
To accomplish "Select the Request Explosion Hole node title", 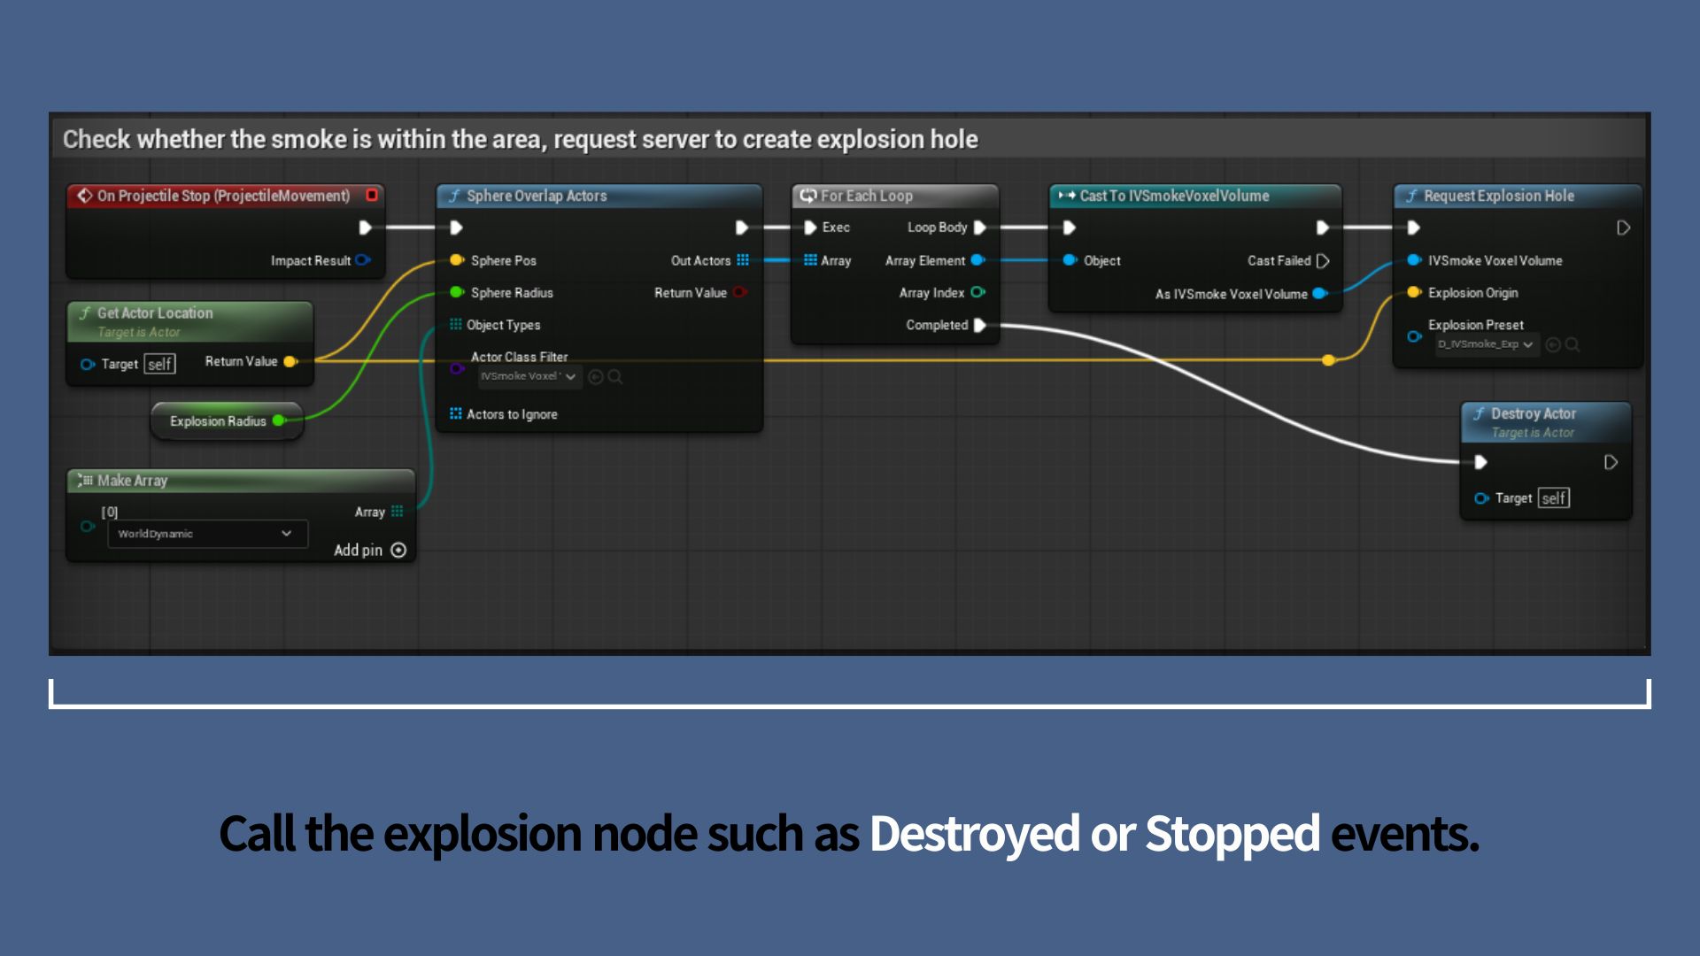I will click(x=1498, y=196).
